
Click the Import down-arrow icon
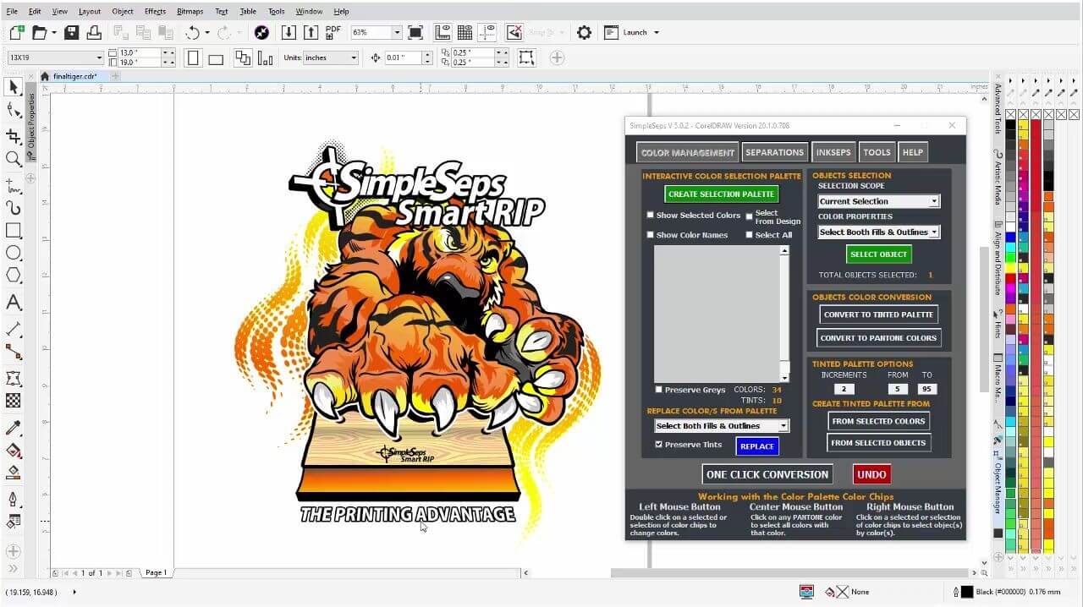[289, 32]
